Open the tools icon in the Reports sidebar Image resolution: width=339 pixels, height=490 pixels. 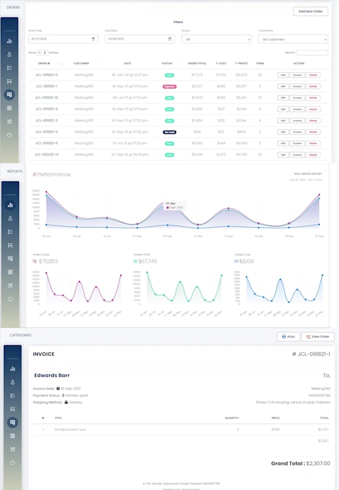pos(10,286)
